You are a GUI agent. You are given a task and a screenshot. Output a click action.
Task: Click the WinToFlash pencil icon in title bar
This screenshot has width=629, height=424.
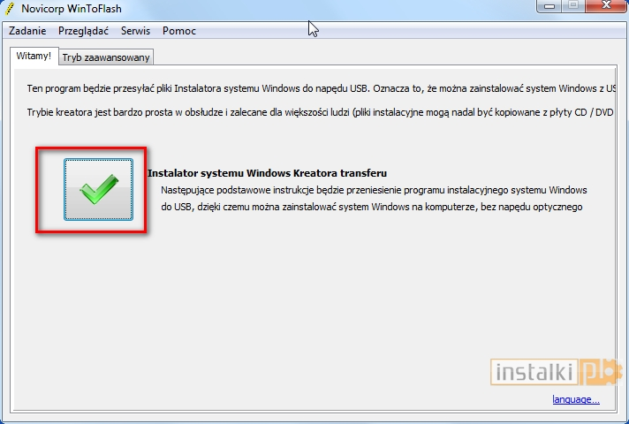[x=10, y=7]
